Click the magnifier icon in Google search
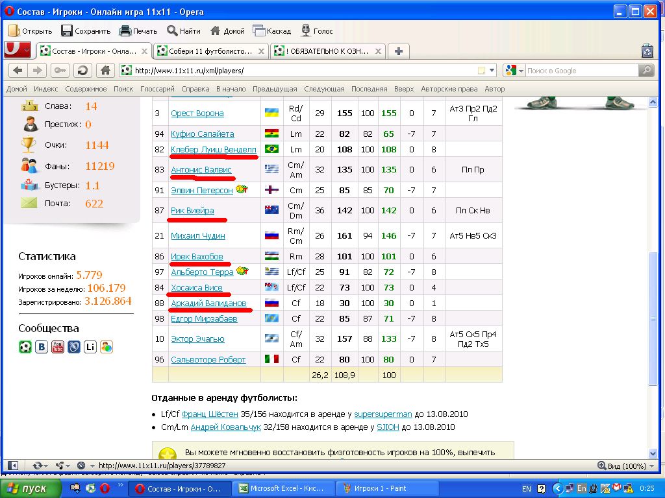The width and height of the screenshot is (665, 498). tap(646, 71)
